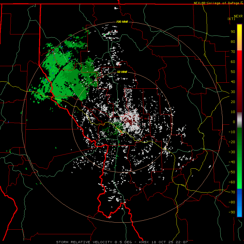The height and width of the screenshot is (244, 244).
Task: Click the positive 50 velocity scale value
Action: [233, 72]
